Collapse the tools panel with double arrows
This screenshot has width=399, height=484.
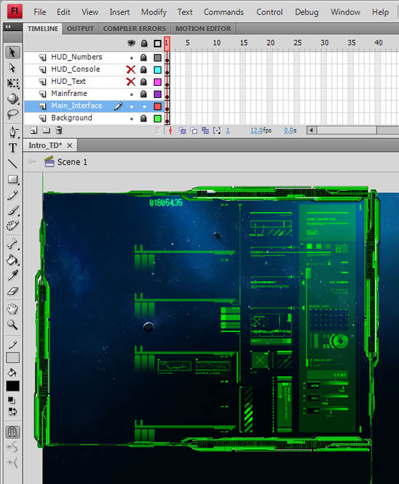point(9,25)
